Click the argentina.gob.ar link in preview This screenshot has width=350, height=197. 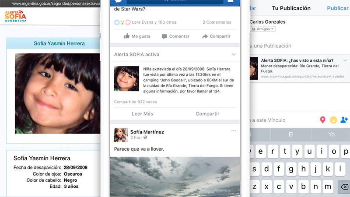(302, 76)
